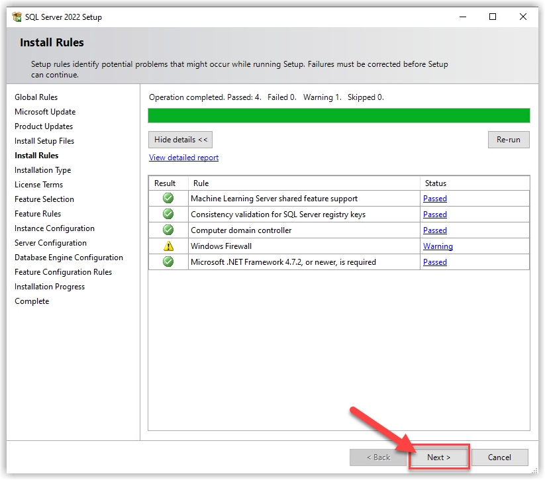
Task: Select Product Updates step in sidebar
Action: click(x=44, y=126)
